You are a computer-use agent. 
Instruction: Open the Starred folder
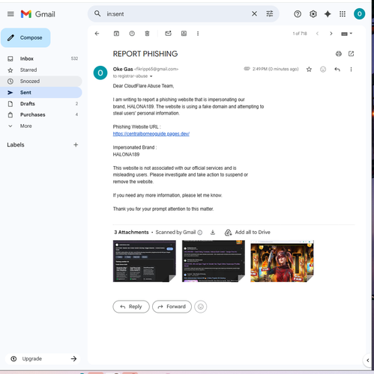pyautogui.click(x=41, y=70)
